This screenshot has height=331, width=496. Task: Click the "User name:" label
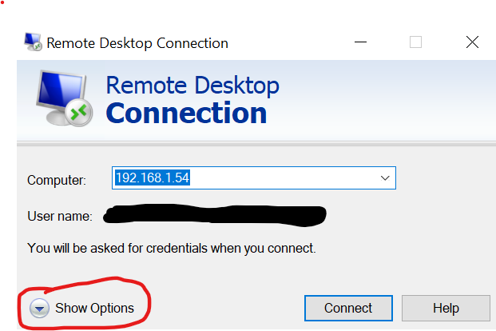pyautogui.click(x=60, y=217)
